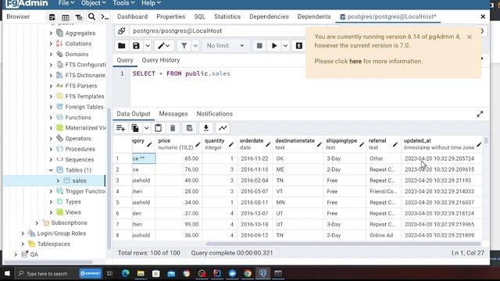Expand the sales table node

tap(58, 180)
